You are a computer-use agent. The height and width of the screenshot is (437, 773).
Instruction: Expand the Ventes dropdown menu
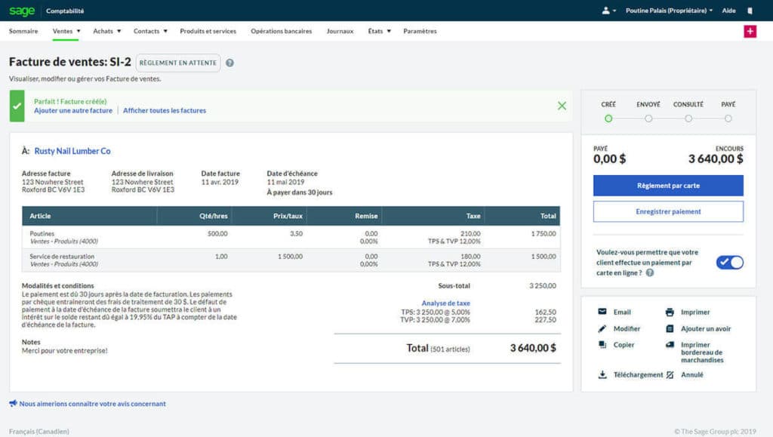tap(66, 31)
